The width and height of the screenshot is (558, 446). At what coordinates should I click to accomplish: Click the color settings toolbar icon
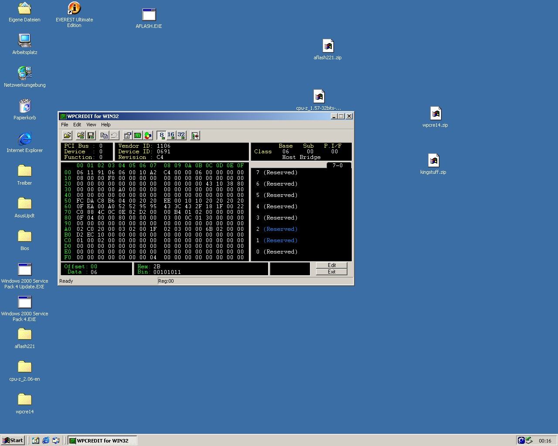[148, 135]
